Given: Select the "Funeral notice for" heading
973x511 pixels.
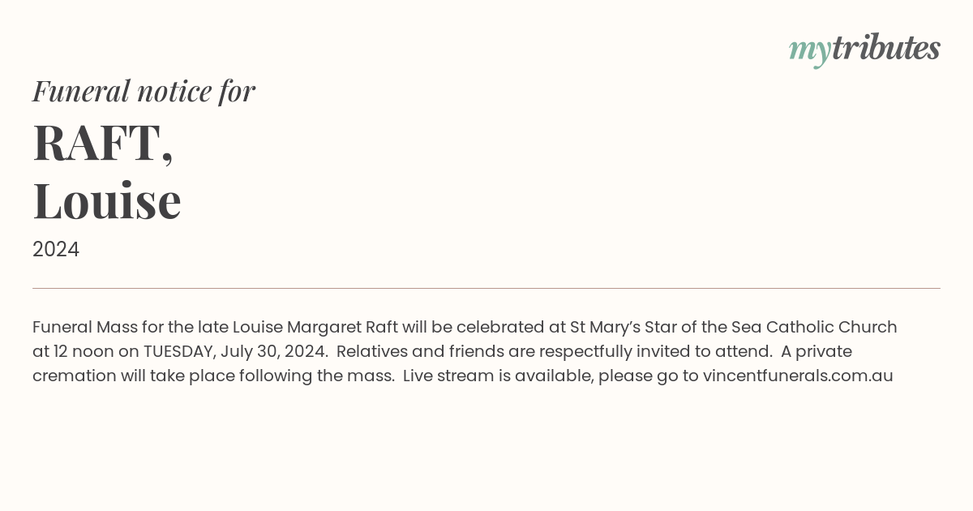Looking at the screenshot, I should 144,91.
